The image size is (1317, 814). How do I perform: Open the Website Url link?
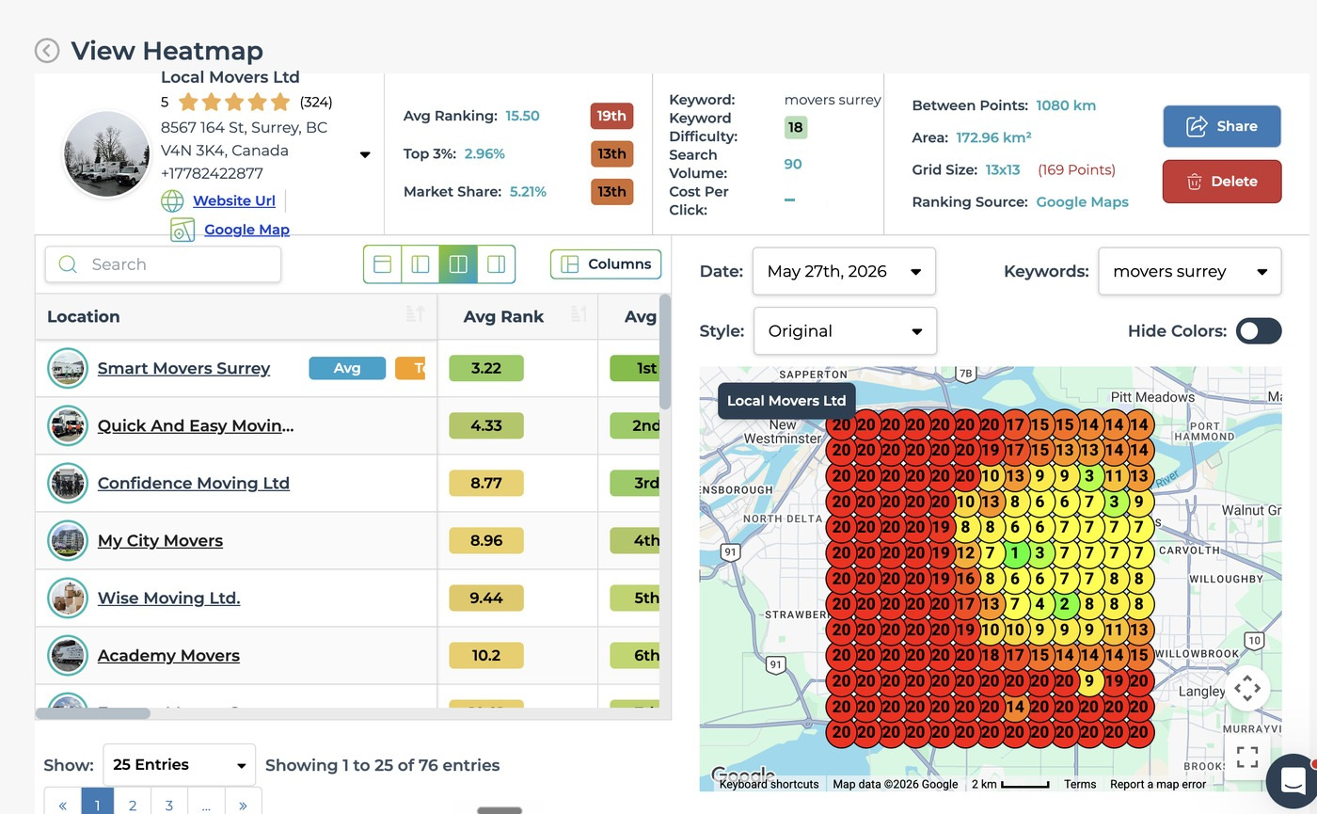click(x=234, y=200)
